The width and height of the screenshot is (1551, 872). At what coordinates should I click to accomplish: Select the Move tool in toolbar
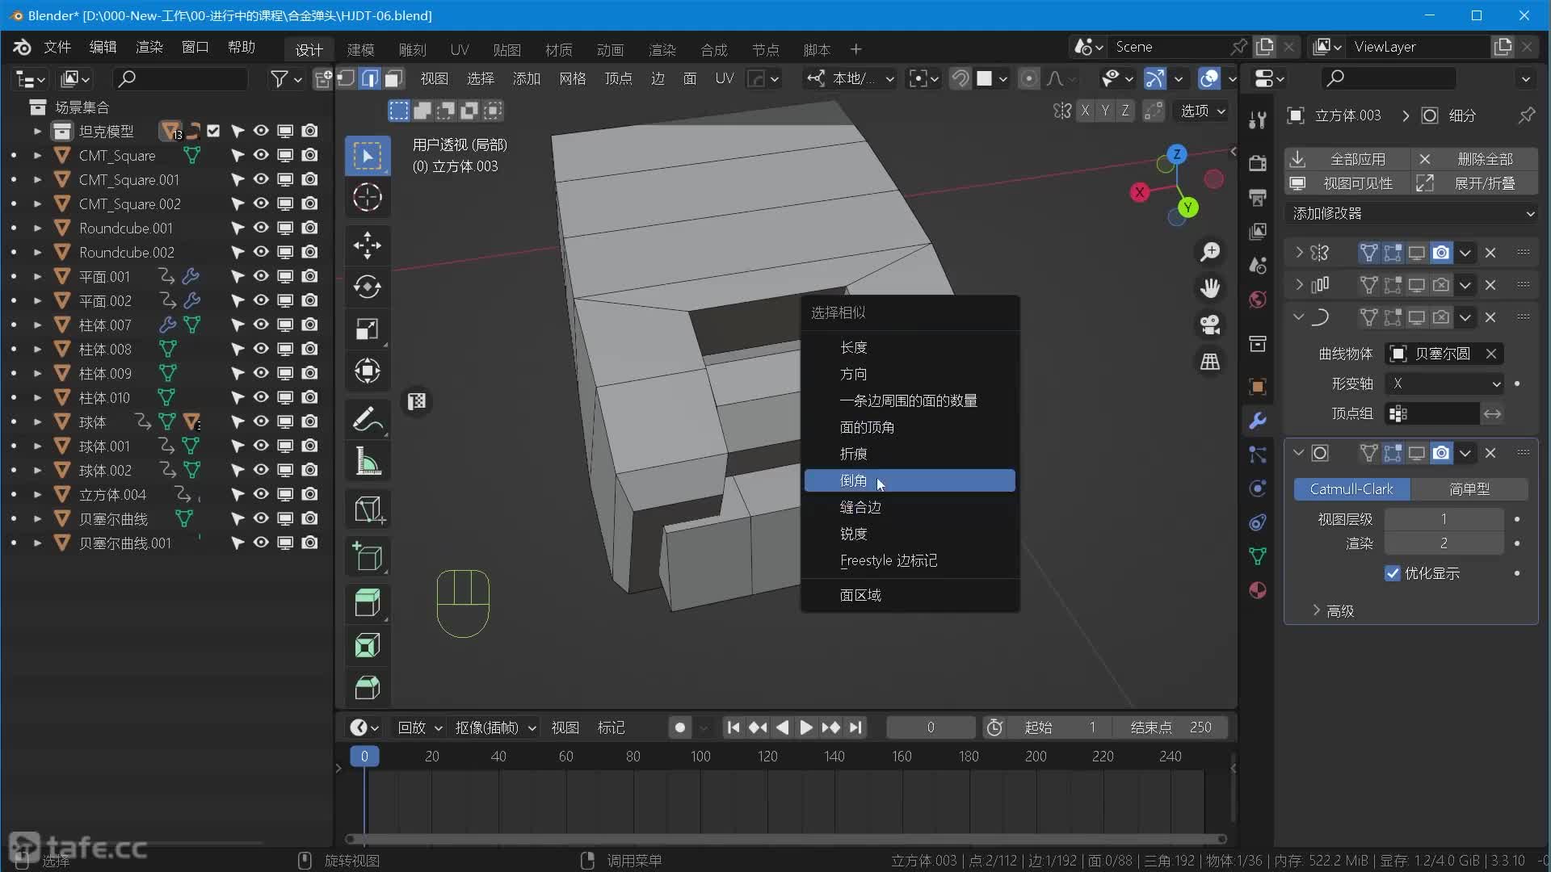tap(368, 245)
